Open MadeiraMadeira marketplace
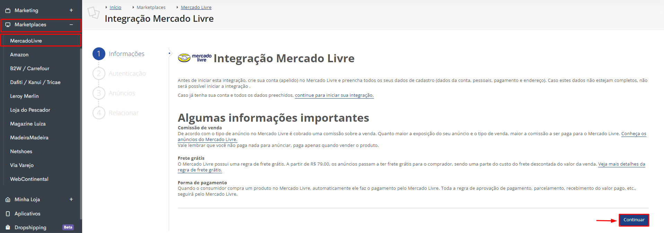The image size is (664, 233). (x=29, y=138)
